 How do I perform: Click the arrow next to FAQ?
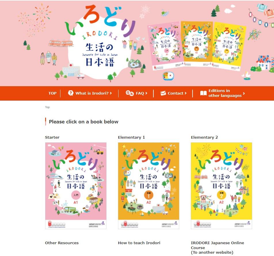[146, 93]
